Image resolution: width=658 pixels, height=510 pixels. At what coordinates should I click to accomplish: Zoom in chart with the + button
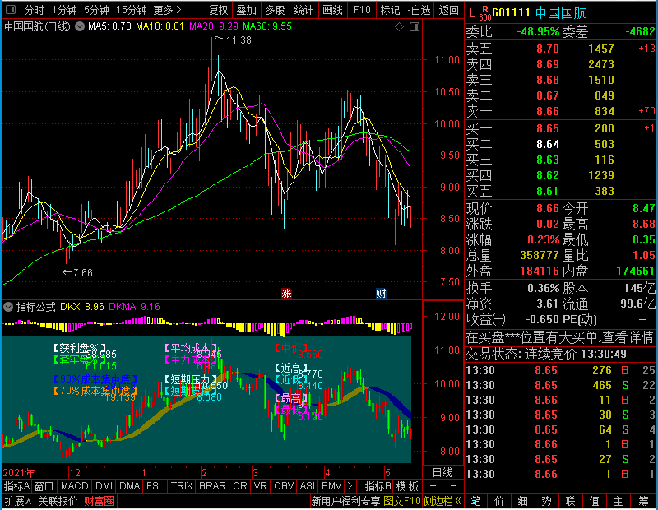coord(433,486)
